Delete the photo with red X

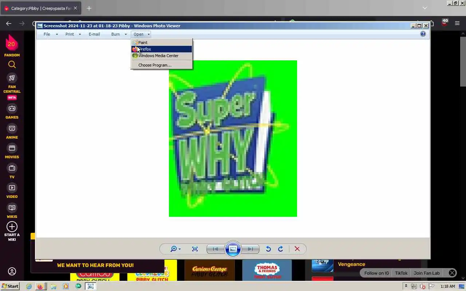tap(297, 249)
